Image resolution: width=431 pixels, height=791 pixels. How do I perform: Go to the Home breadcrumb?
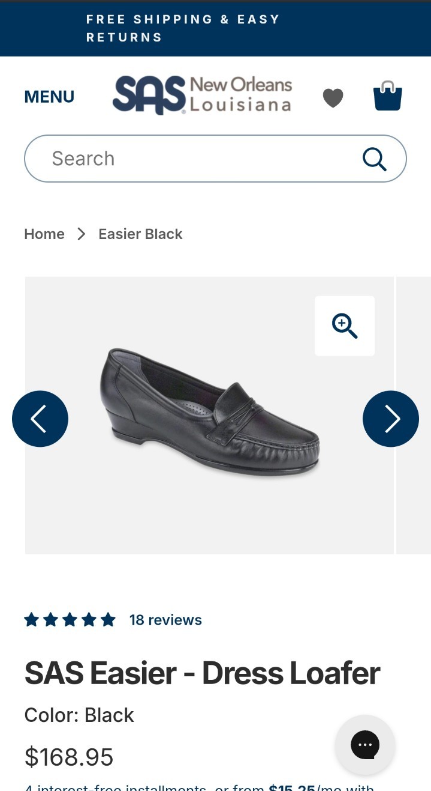click(44, 234)
